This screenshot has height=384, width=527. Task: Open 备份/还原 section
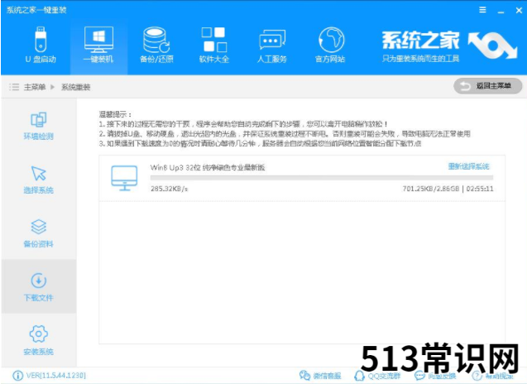click(x=156, y=45)
